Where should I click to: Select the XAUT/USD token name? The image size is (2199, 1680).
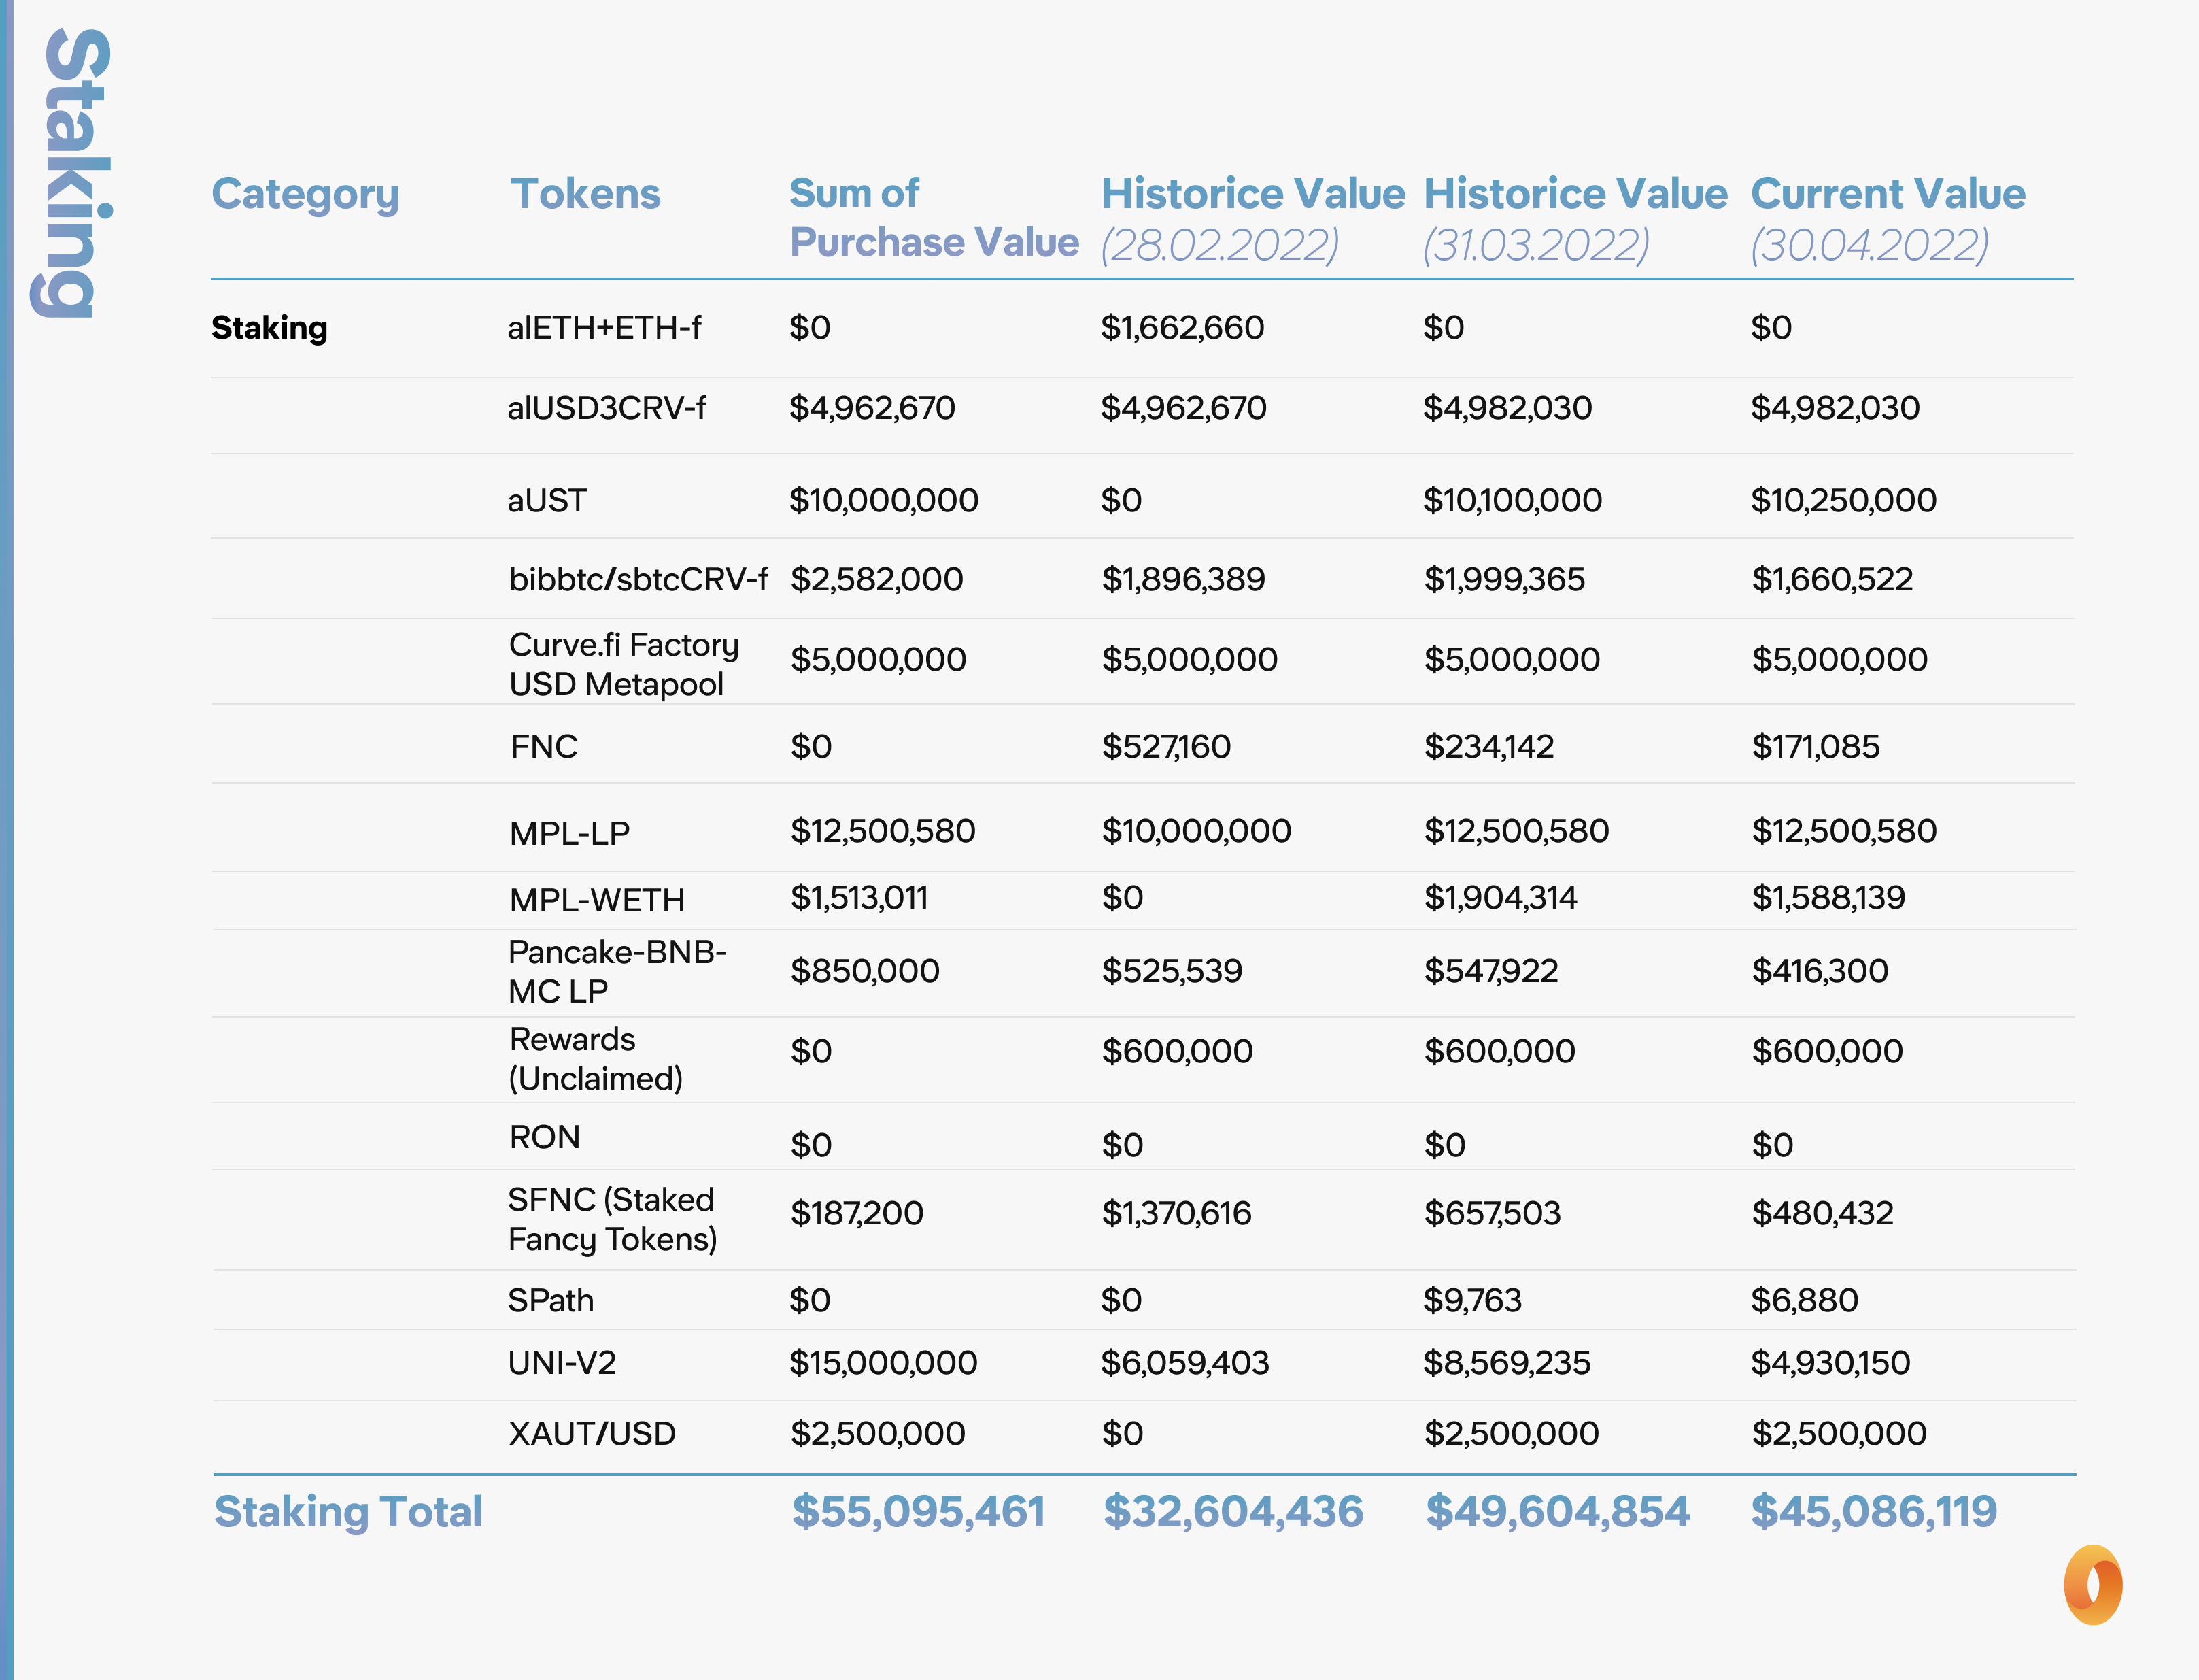click(592, 1434)
